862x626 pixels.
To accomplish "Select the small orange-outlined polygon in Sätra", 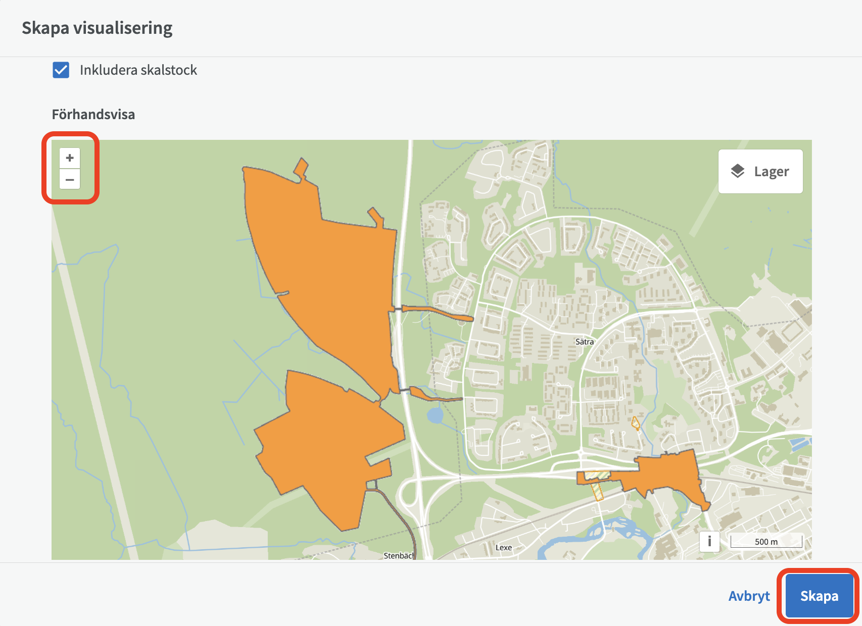I will click(x=635, y=423).
